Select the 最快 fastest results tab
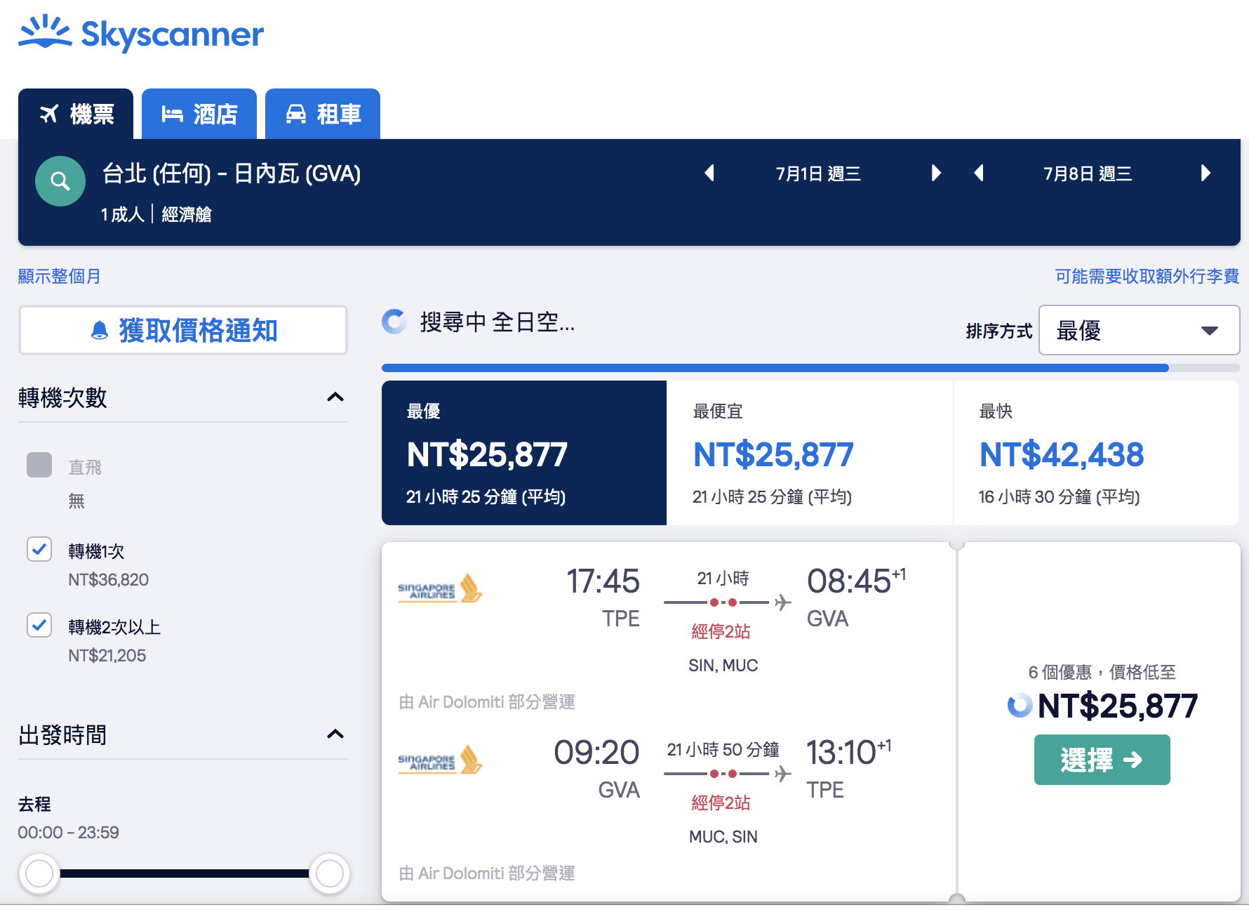 [x=1096, y=453]
